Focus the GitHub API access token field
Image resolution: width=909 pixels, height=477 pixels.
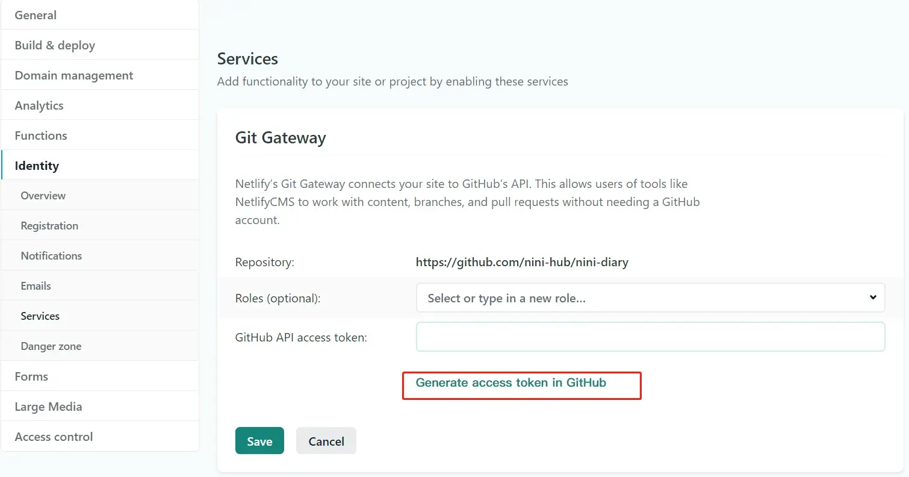click(x=650, y=337)
